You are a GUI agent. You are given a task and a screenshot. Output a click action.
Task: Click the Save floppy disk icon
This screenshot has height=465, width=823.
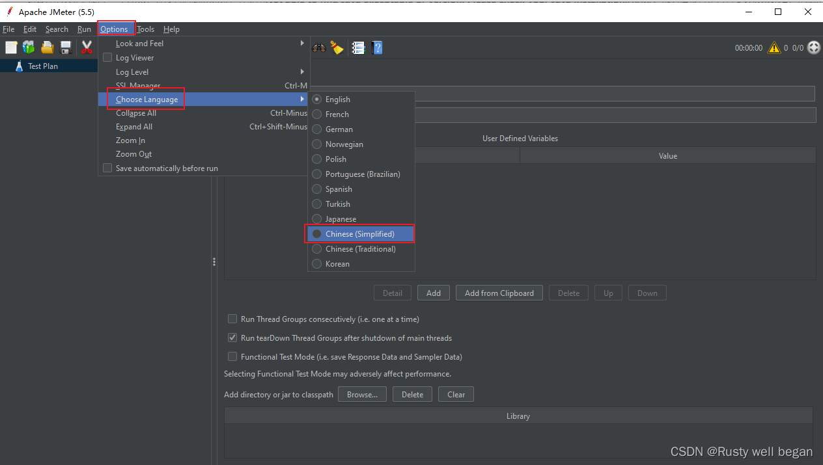click(x=66, y=47)
